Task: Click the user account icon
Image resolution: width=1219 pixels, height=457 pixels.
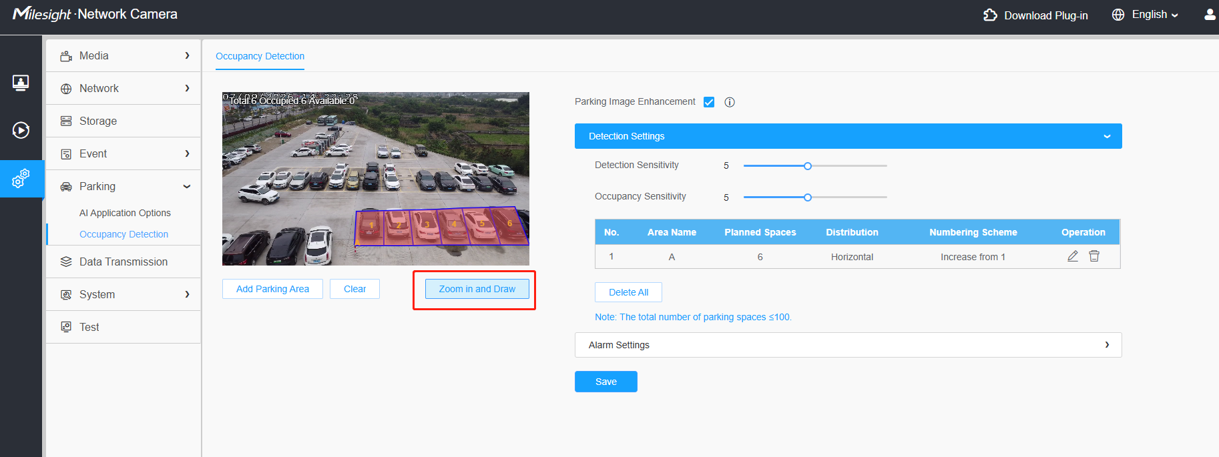Action: 1210,15
